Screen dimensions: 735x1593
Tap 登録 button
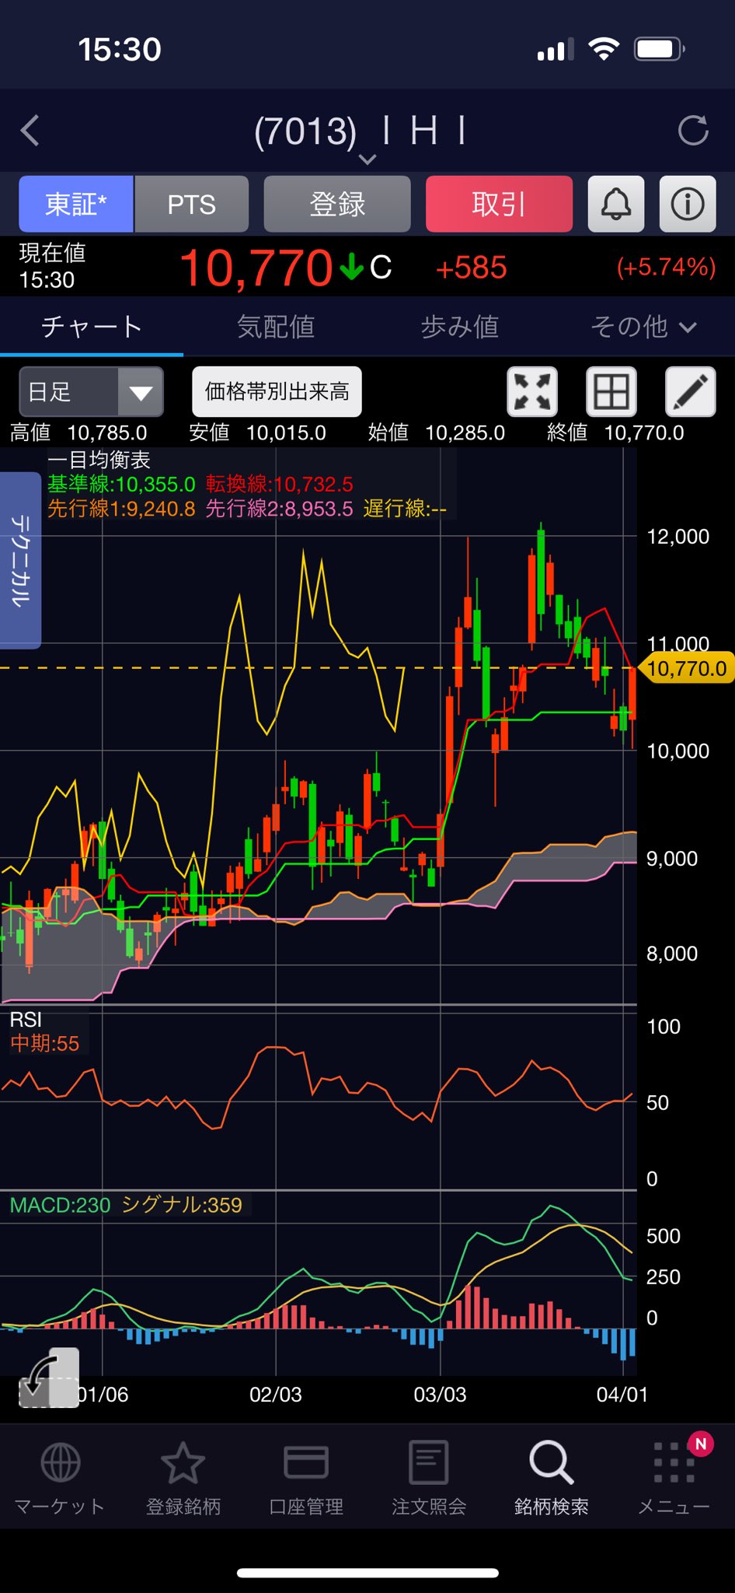pos(337,205)
